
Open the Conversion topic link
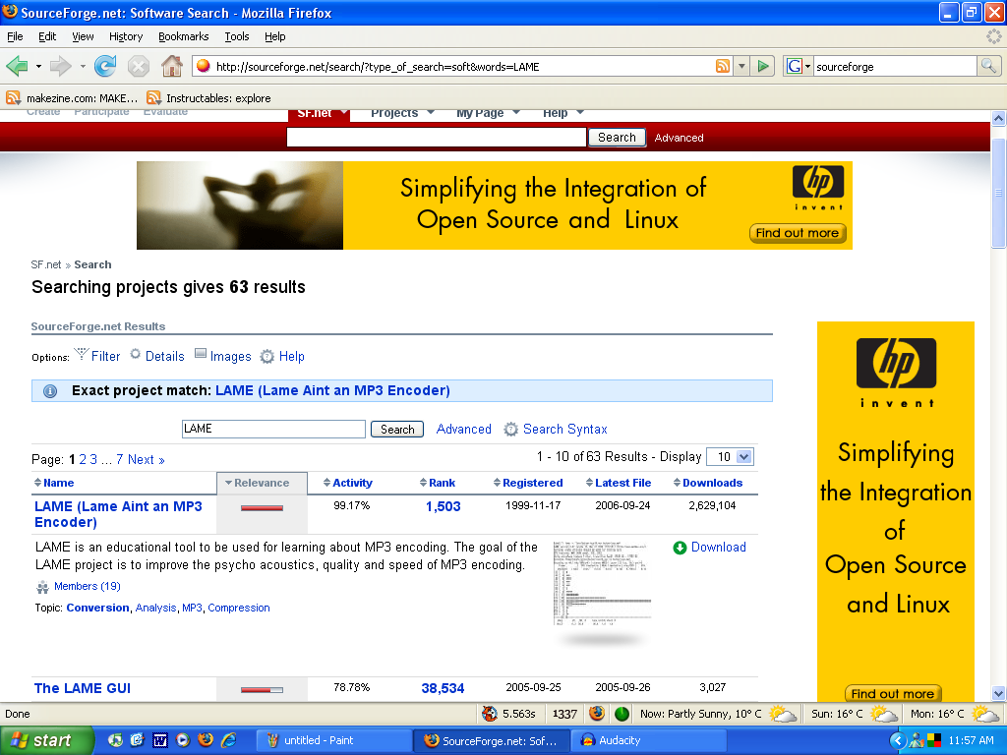pos(97,608)
